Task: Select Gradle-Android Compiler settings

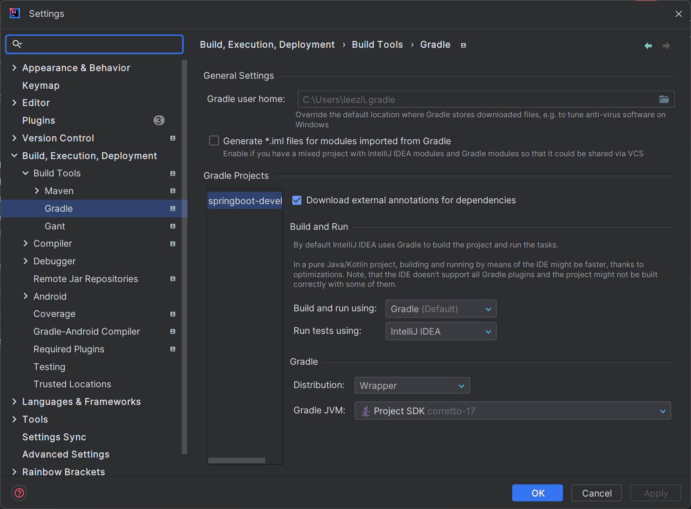Action: point(87,331)
